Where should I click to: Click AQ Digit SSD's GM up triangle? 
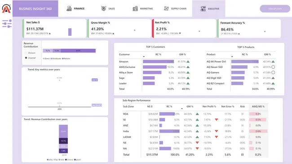[273, 78]
